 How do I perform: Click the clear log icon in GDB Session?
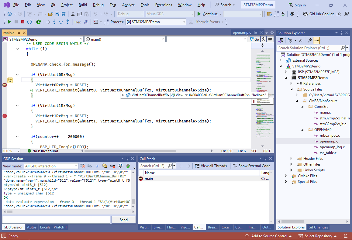(x=83, y=166)
